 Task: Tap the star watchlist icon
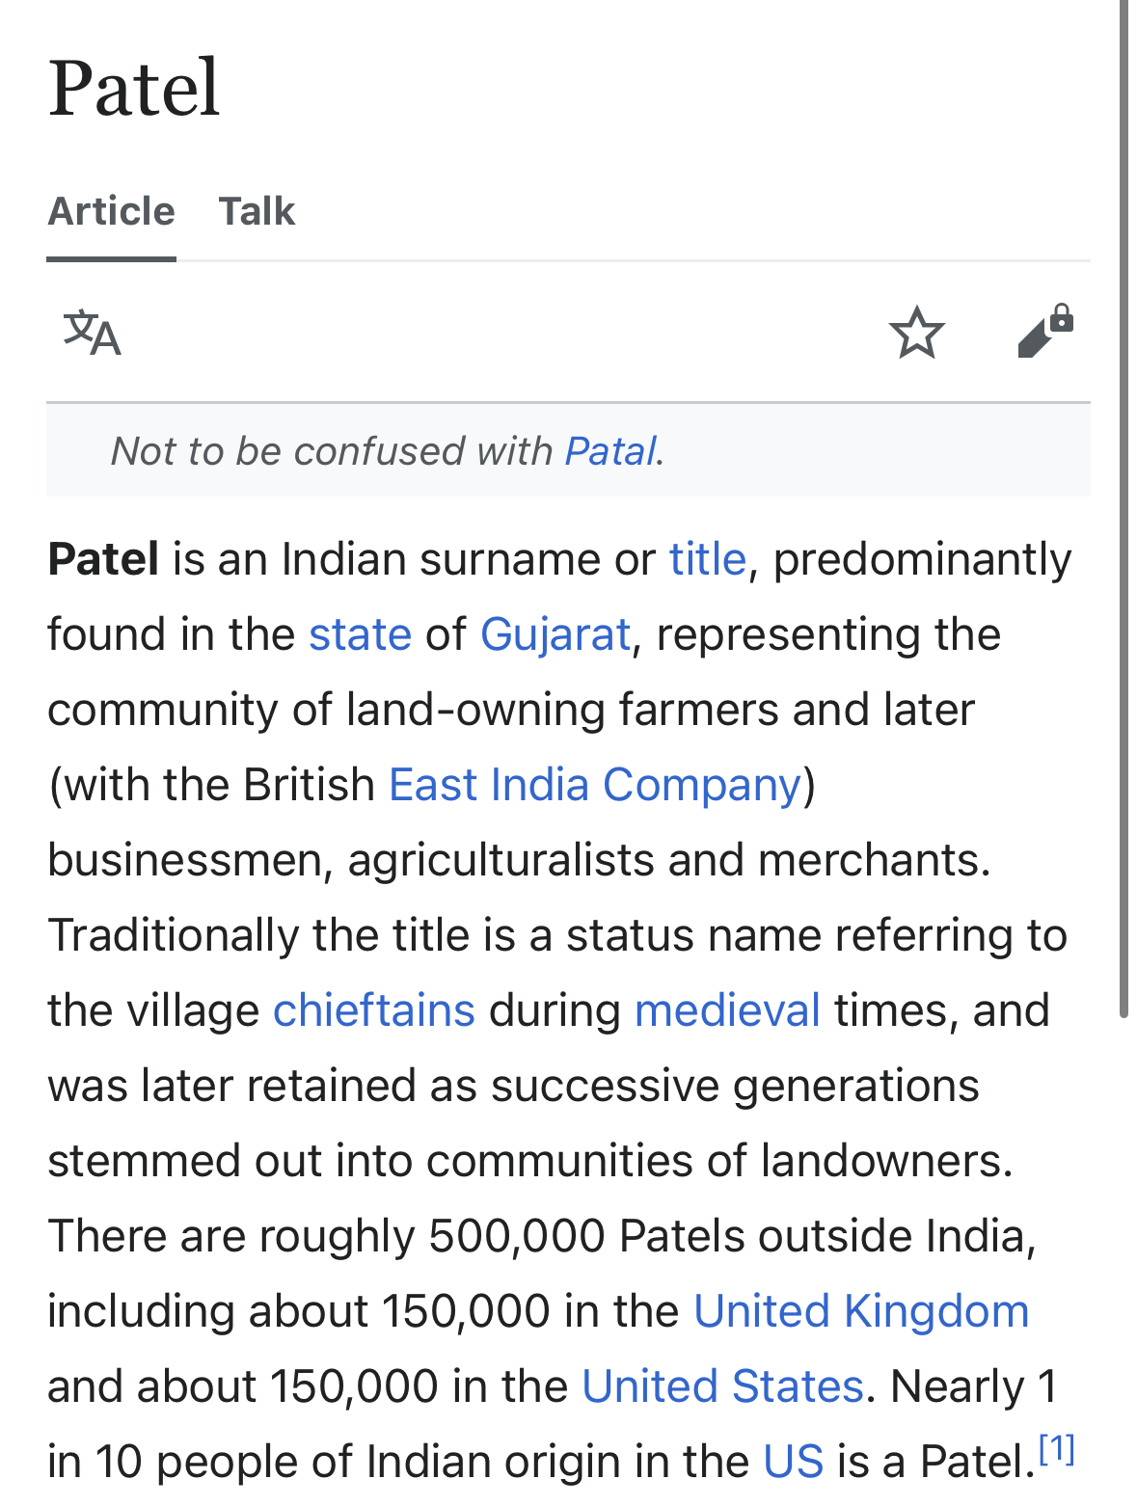coord(916,333)
